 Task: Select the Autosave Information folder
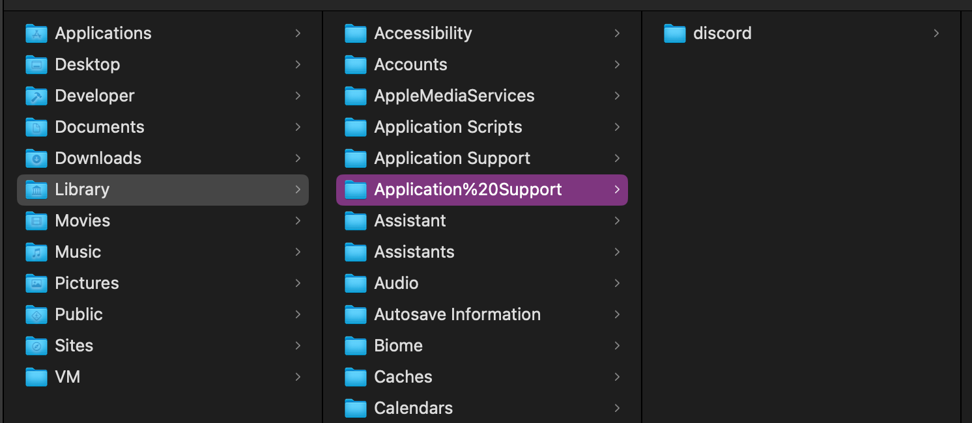point(457,314)
